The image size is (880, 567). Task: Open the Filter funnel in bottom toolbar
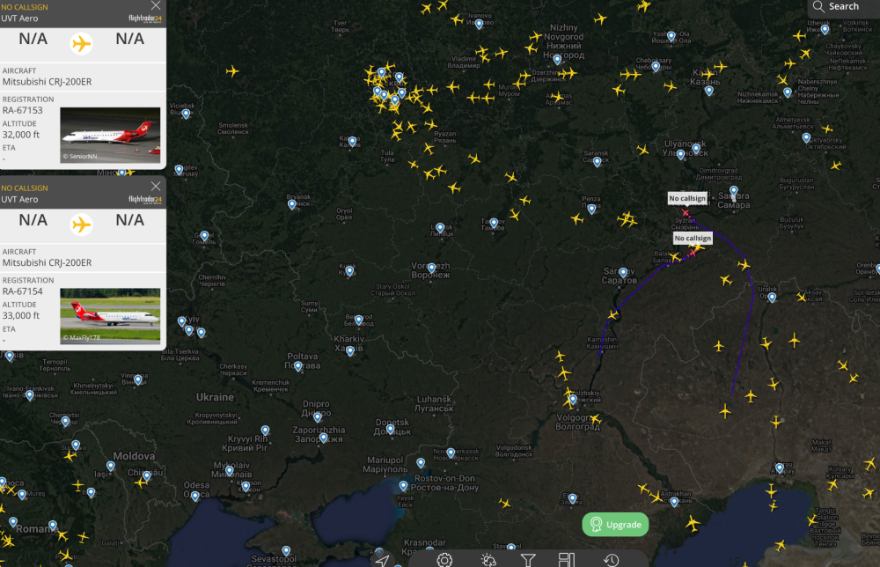(x=528, y=559)
